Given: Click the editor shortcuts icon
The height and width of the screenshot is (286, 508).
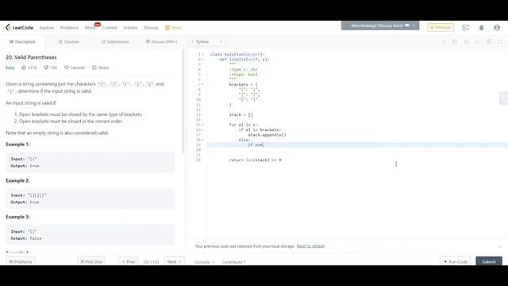Looking at the screenshot, I should (x=477, y=41).
